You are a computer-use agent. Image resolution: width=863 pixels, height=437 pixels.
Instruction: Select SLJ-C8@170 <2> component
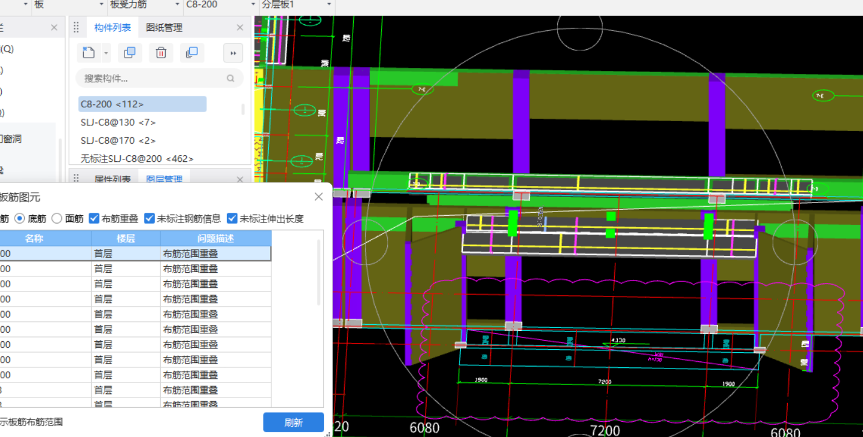118,141
